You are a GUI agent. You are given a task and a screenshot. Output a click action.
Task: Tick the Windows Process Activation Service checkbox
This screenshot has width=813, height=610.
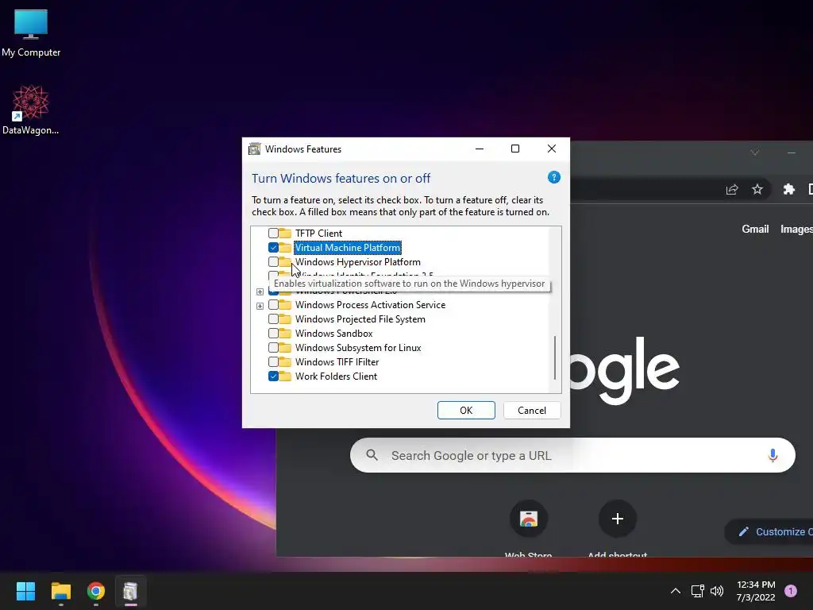(273, 305)
